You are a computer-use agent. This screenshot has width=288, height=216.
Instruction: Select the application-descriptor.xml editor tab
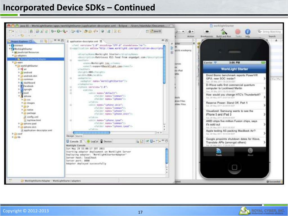click(84, 41)
